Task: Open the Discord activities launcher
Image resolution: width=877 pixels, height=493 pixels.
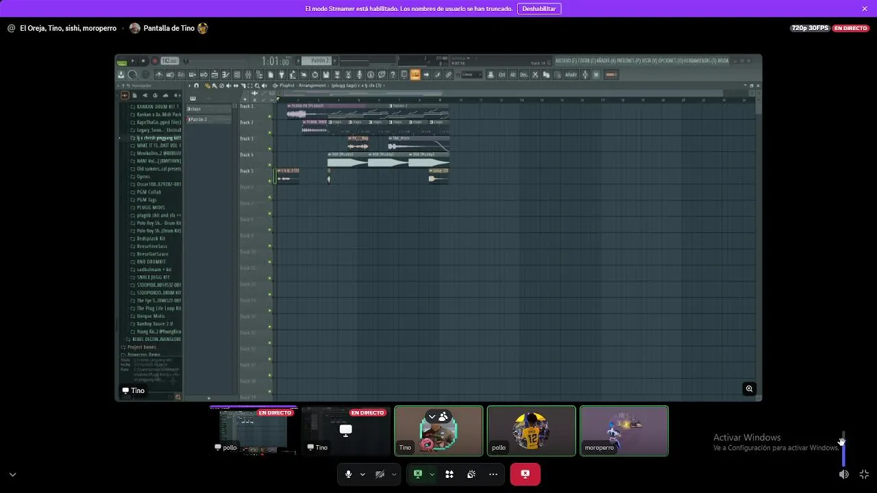Action: (449, 474)
